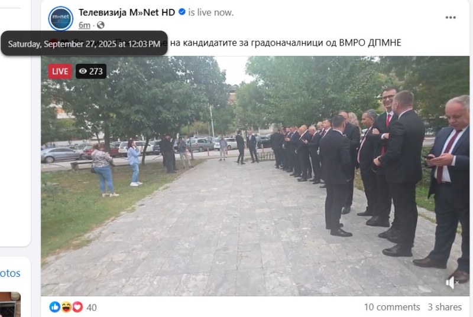Click the public globe privacy icon
The height and width of the screenshot is (317, 473).
point(101,25)
